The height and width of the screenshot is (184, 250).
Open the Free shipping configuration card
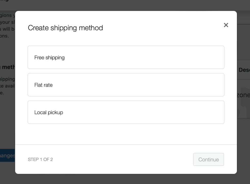pyautogui.click(x=126, y=57)
